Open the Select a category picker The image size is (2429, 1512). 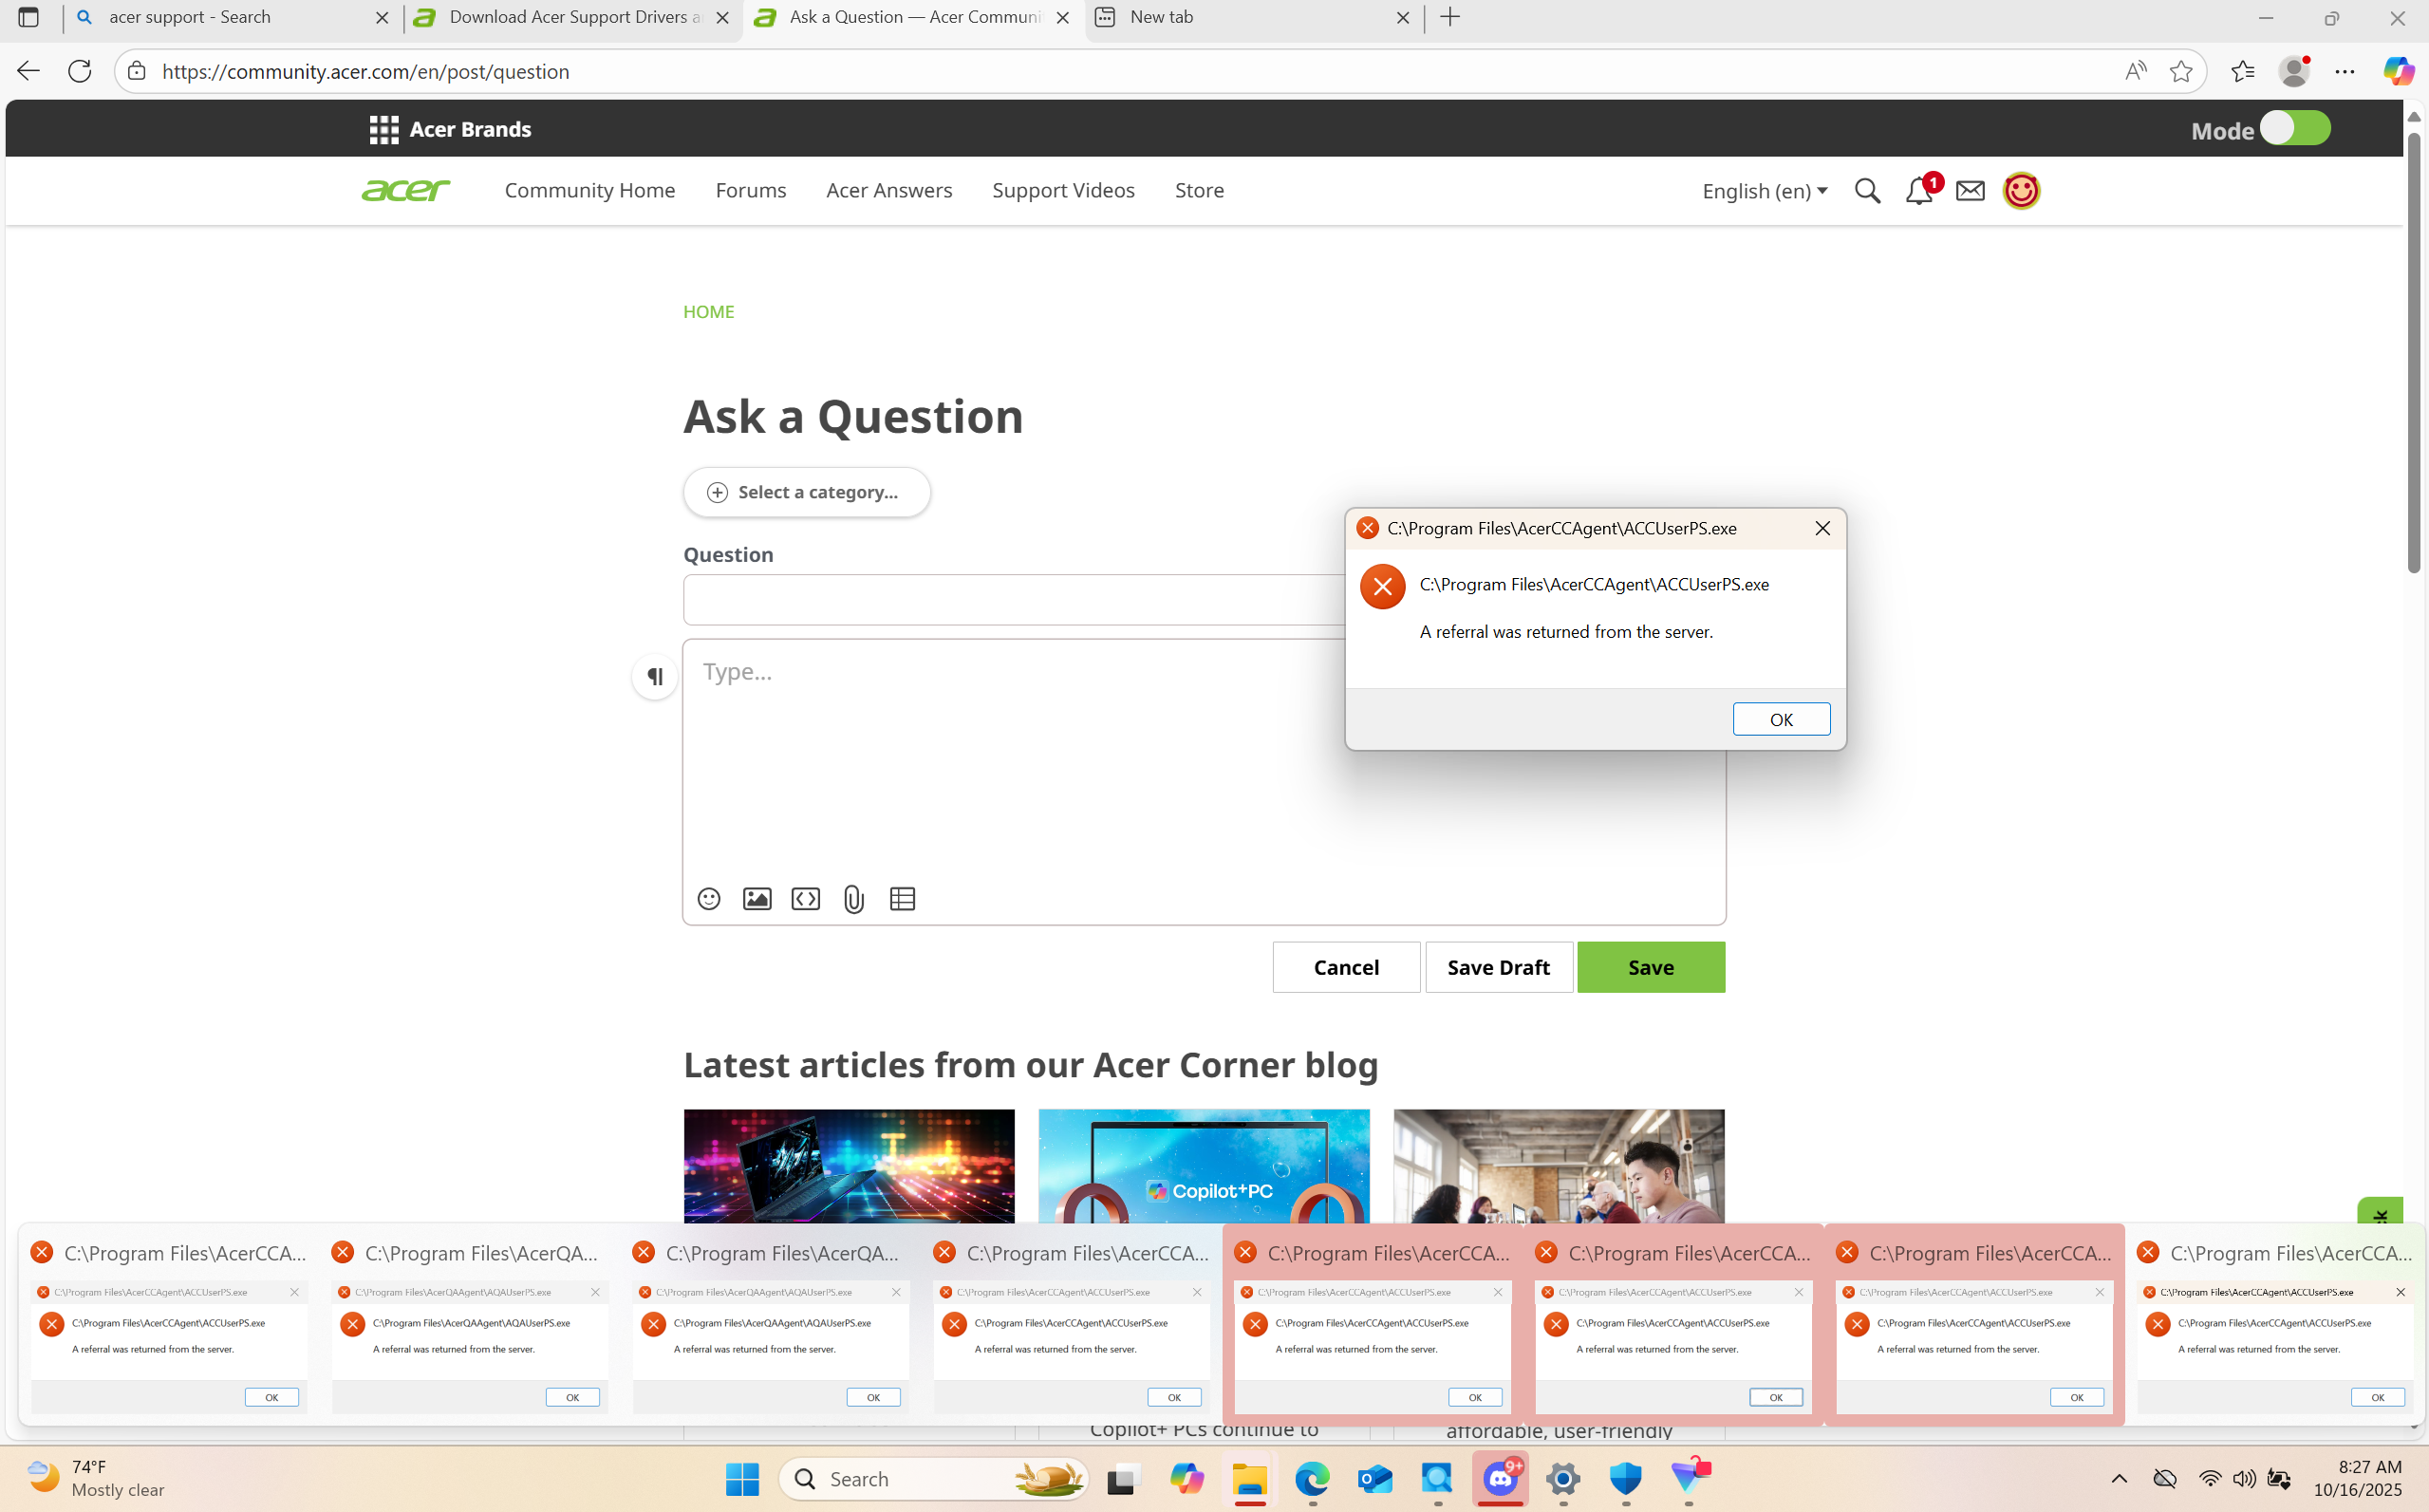click(x=806, y=492)
